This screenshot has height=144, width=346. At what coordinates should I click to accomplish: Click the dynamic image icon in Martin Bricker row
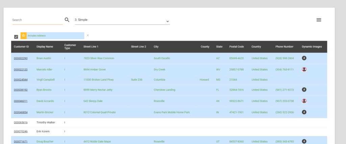coord(304,112)
